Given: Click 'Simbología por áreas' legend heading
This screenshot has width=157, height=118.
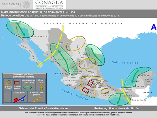Looking at the screenshot, I should point(23,74).
